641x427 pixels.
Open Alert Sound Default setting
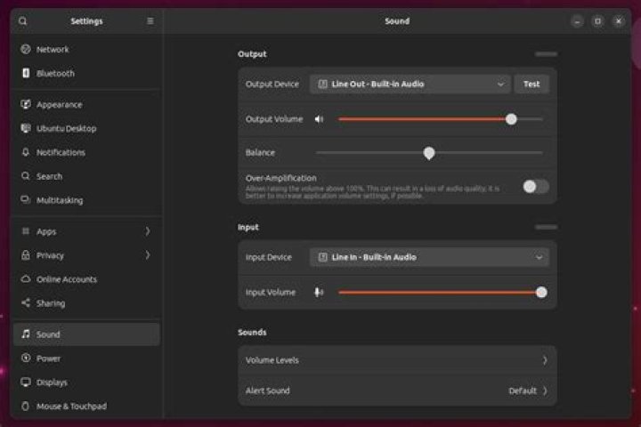[397, 391]
